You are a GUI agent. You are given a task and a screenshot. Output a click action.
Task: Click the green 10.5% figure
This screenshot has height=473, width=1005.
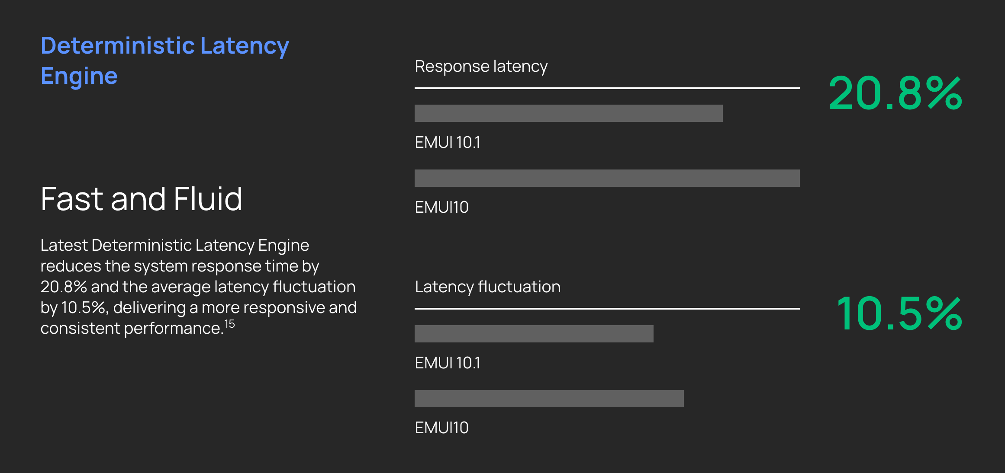(899, 314)
